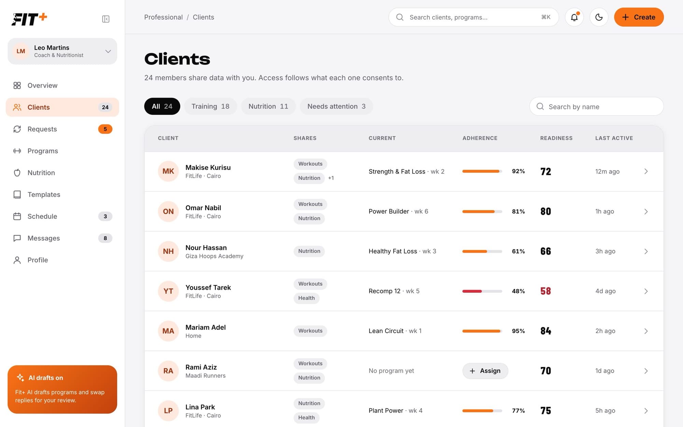Click Youssef Tarek 48% adherence bar

[482, 291]
